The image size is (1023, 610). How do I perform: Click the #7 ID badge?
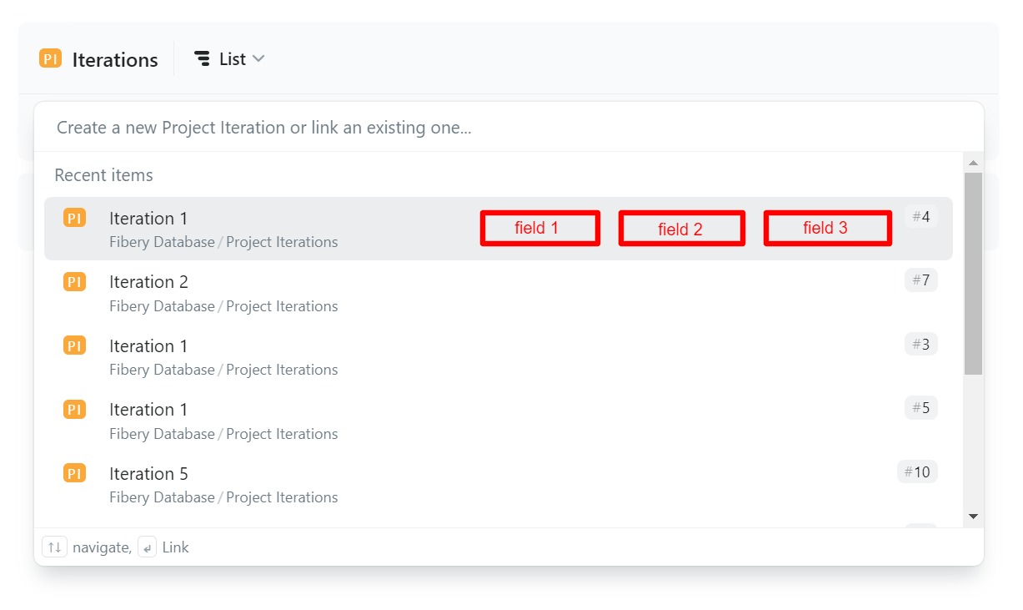tap(920, 280)
